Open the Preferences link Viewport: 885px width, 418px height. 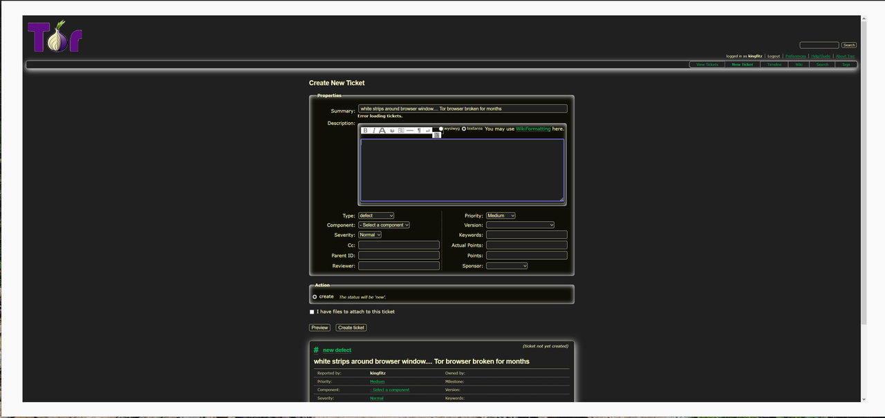tap(796, 56)
